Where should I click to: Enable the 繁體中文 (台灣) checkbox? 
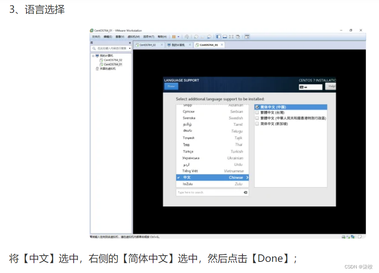[x=257, y=112]
